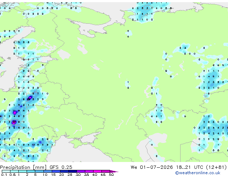Click the 'Precipitation [mm]' title text
The image size is (228, 176).
coord(23,167)
